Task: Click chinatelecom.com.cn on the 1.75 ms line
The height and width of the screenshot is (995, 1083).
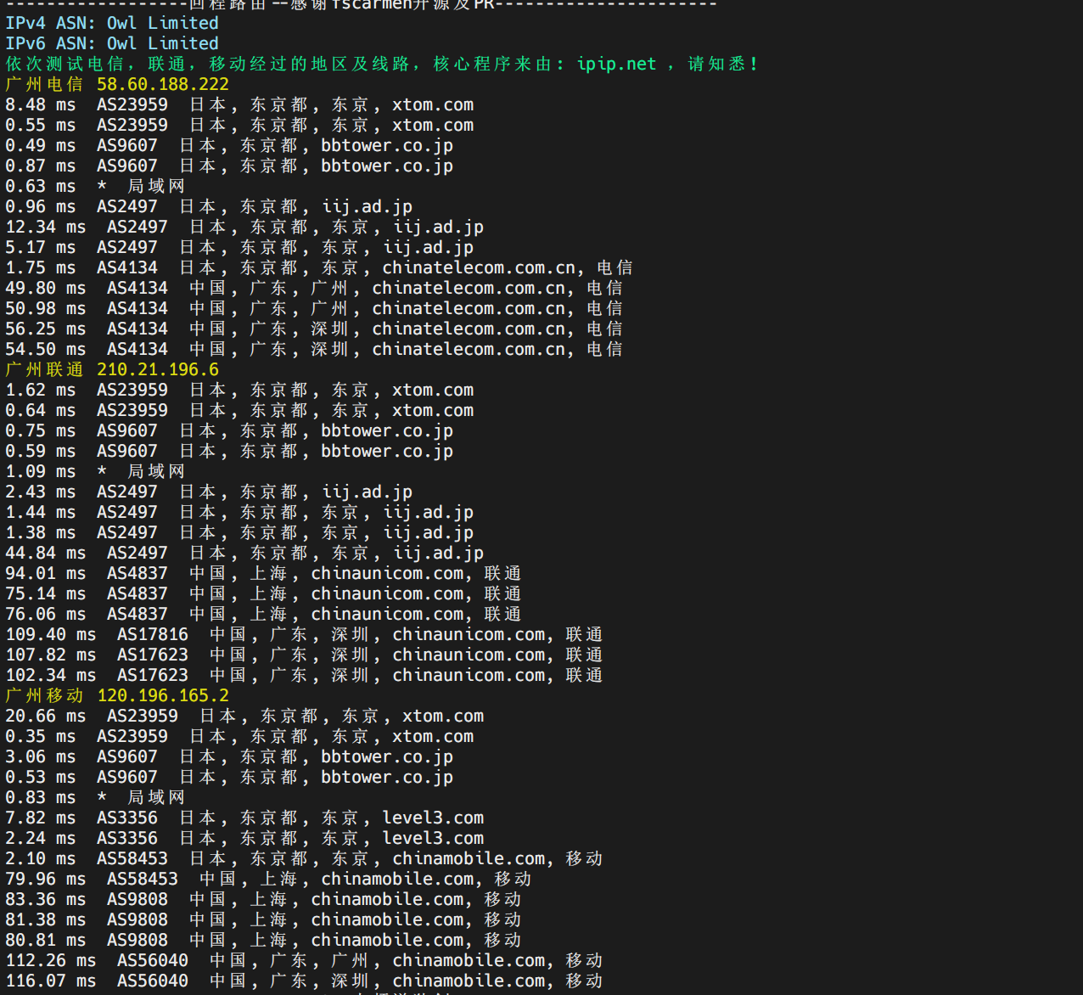Action: (479, 267)
